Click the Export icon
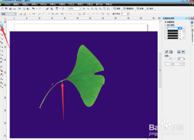The height and width of the screenshot is (140, 194). pyautogui.click(x=52, y=9)
